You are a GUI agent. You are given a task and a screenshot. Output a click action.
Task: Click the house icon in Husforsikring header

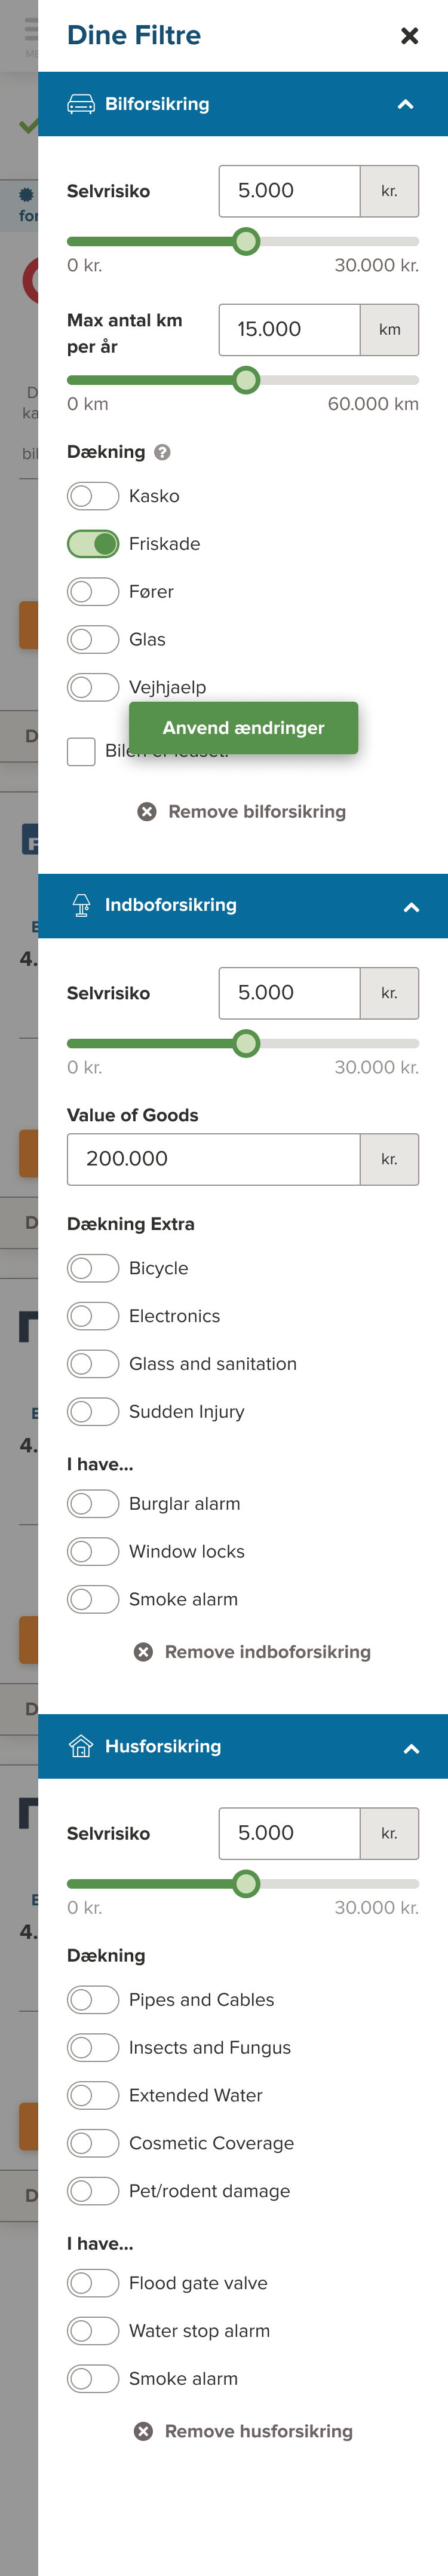click(81, 1746)
